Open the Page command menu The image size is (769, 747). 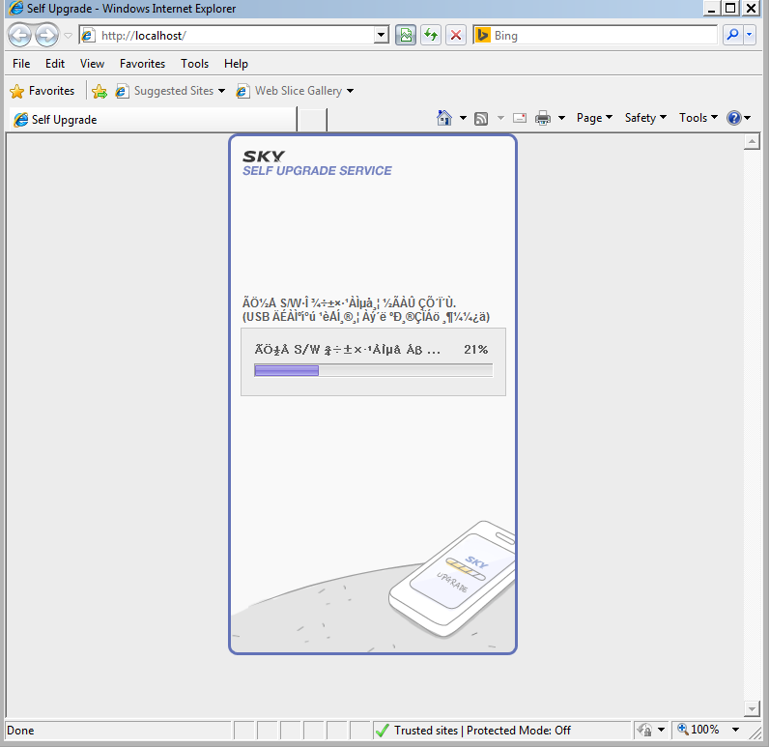(x=594, y=118)
